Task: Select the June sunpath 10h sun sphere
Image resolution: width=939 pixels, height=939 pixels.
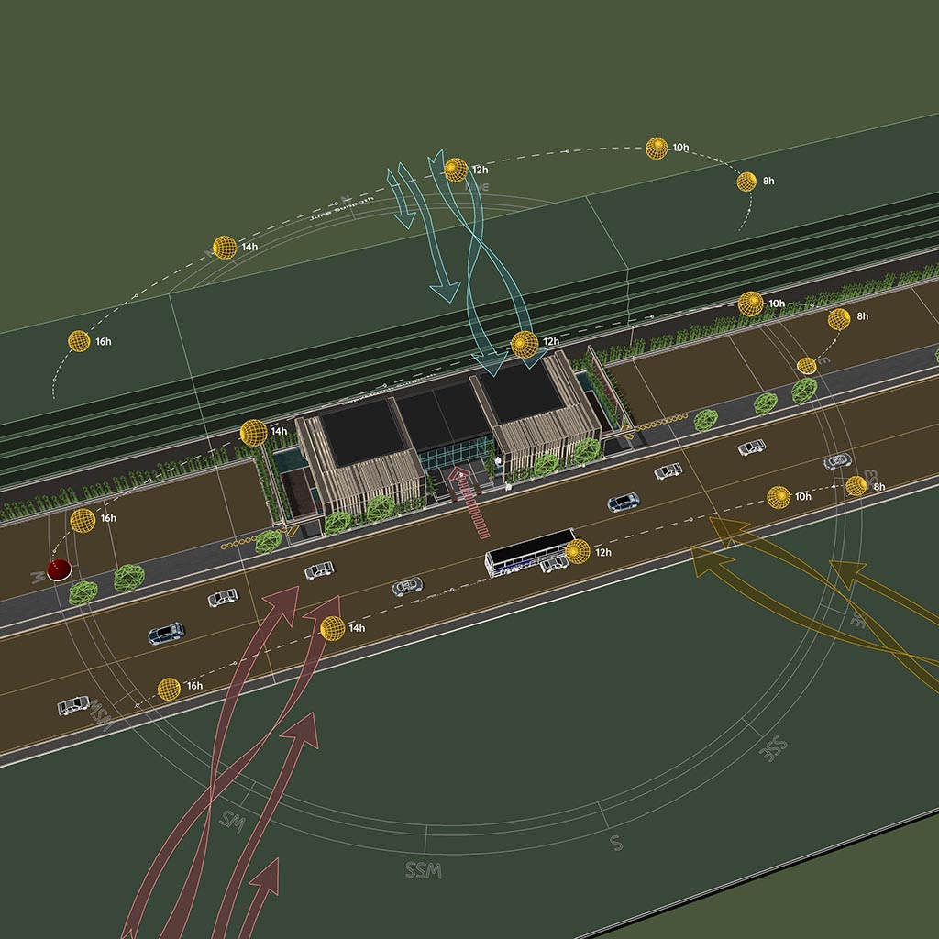Action: 656,148
